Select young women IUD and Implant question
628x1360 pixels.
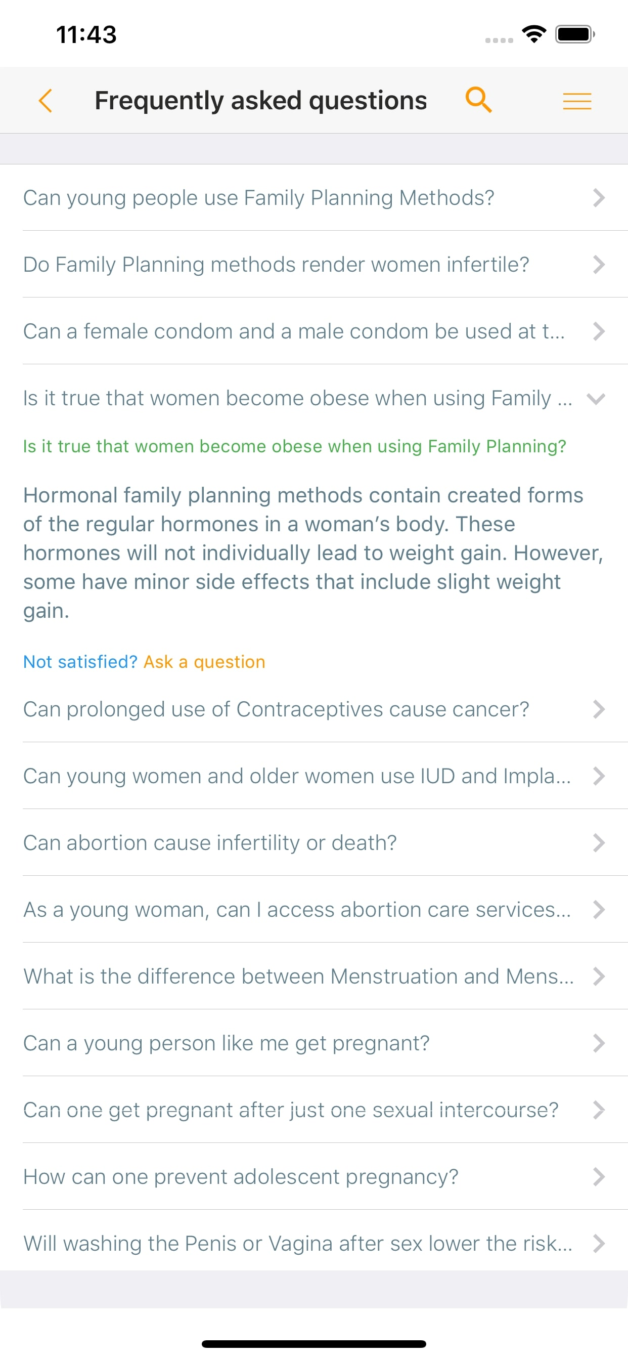click(314, 776)
